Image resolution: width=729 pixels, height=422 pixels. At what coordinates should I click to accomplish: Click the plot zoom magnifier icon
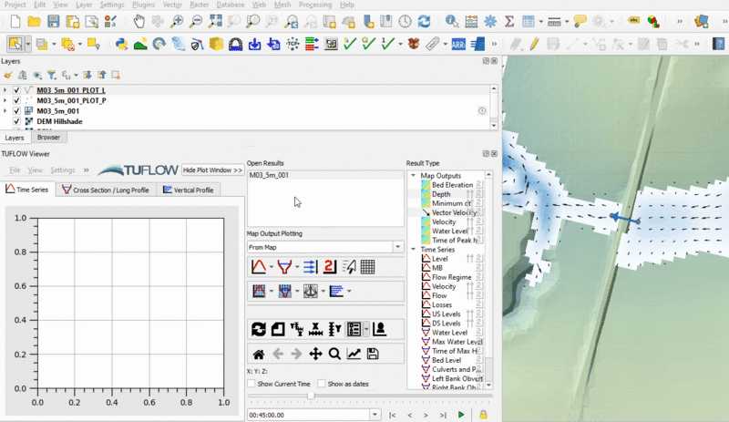(x=334, y=354)
